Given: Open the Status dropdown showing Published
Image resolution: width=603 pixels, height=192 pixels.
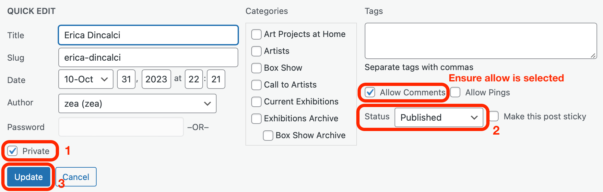Looking at the screenshot, I should [439, 117].
